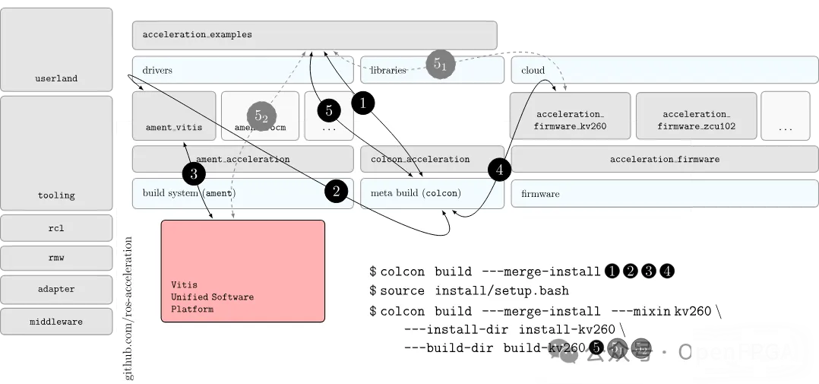The image size is (819, 384).
Task: Select the black circle numbered 4
Action: (x=499, y=170)
